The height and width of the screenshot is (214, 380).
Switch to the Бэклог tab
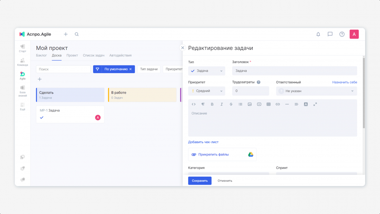pos(41,55)
